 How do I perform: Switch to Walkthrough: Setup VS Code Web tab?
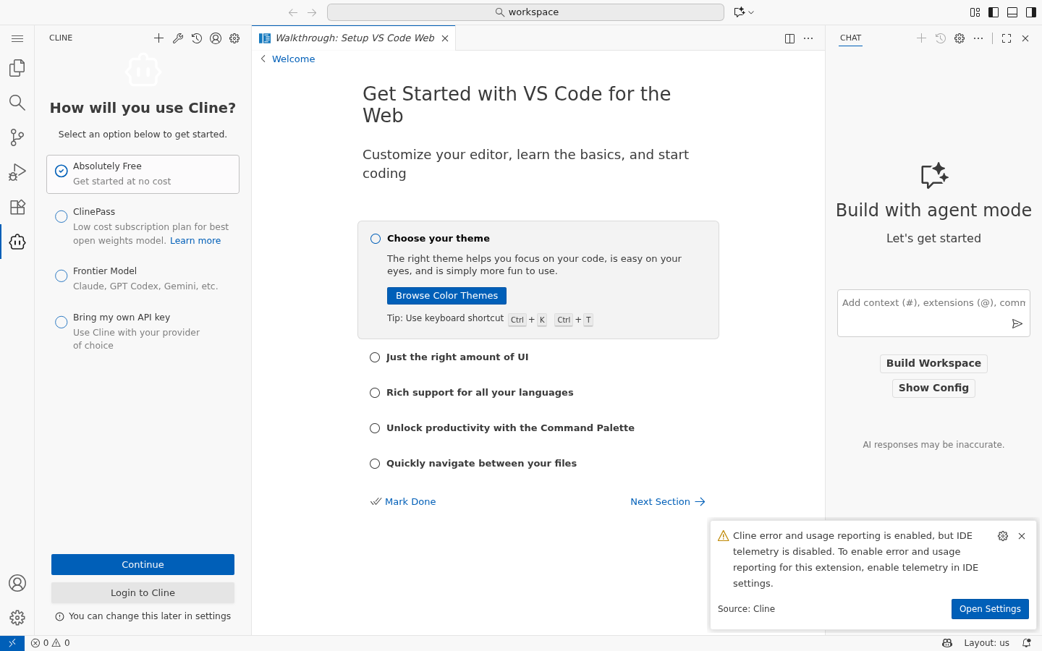355,38
